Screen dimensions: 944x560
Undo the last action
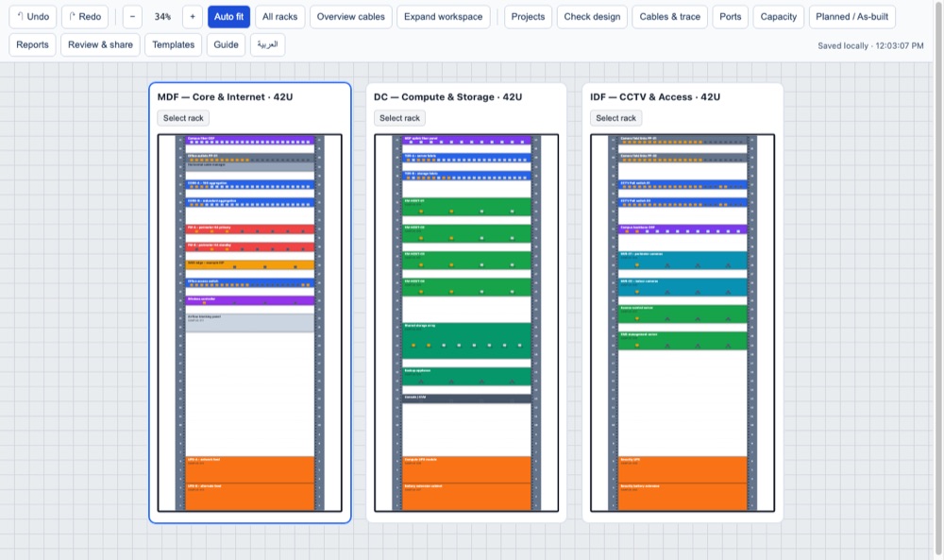32,17
